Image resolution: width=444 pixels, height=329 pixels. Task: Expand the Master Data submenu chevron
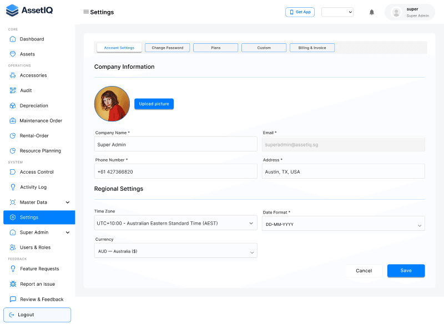68,202
